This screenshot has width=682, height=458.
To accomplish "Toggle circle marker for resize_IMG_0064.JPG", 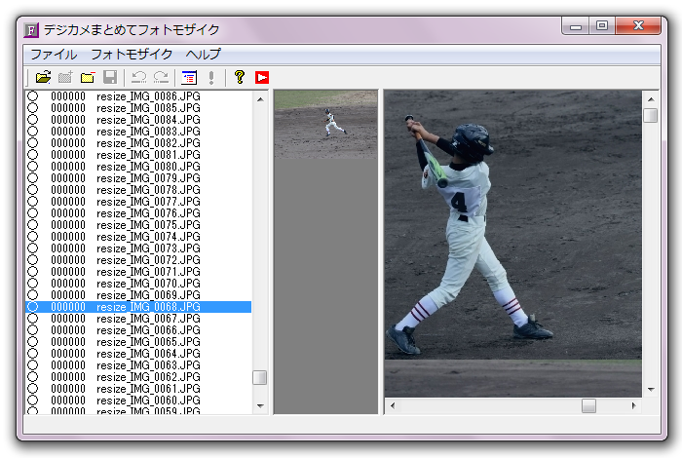I will tap(32, 354).
